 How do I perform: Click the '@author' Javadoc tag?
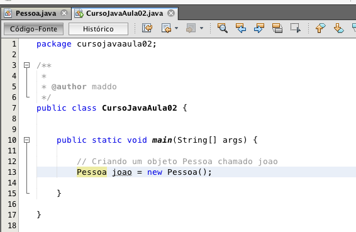(x=69, y=87)
